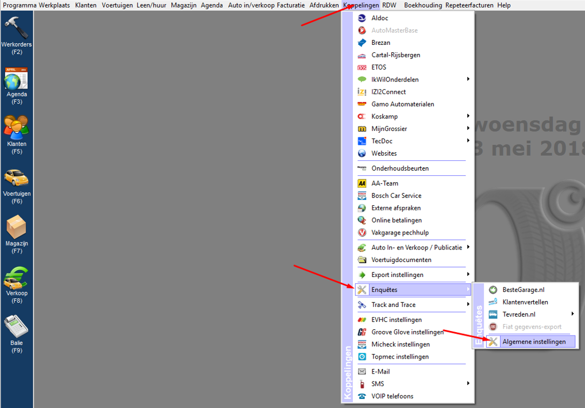Viewport: 585px width, 408px height.
Task: Click the Bosch Car Service icon
Action: (x=362, y=195)
